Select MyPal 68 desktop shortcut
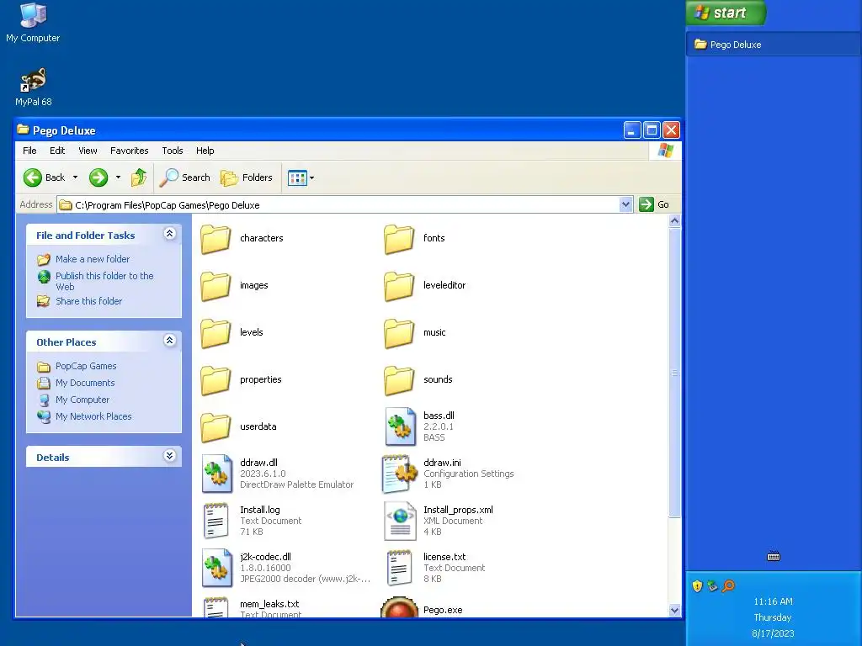This screenshot has height=646, width=862. pos(34,87)
